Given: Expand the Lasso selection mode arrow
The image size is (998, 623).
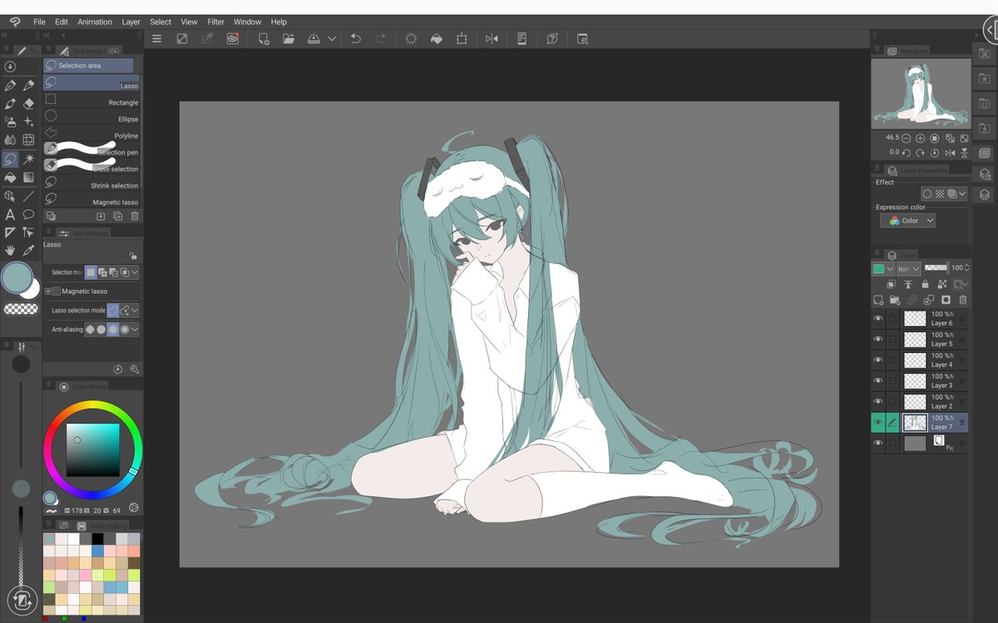Looking at the screenshot, I should [x=135, y=310].
